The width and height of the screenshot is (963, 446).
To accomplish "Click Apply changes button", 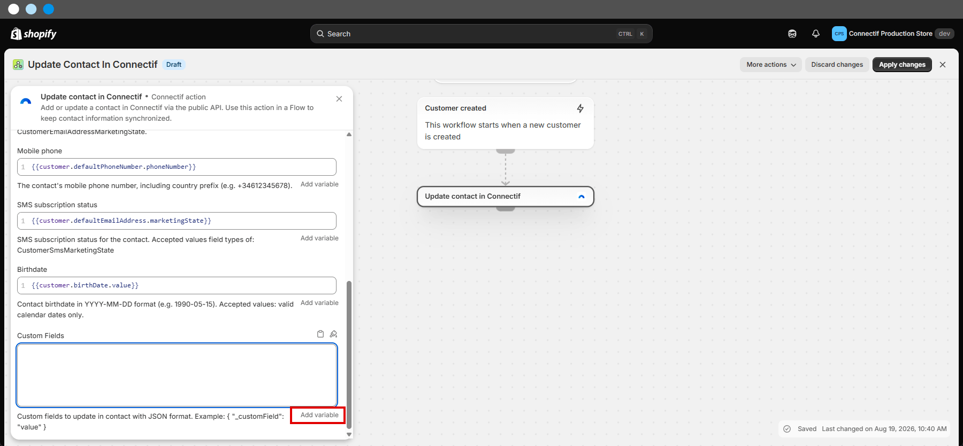I will (x=902, y=65).
